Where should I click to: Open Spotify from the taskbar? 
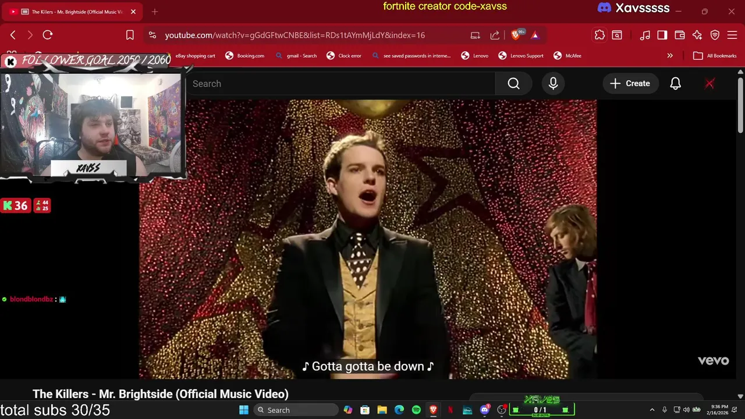[x=416, y=410]
